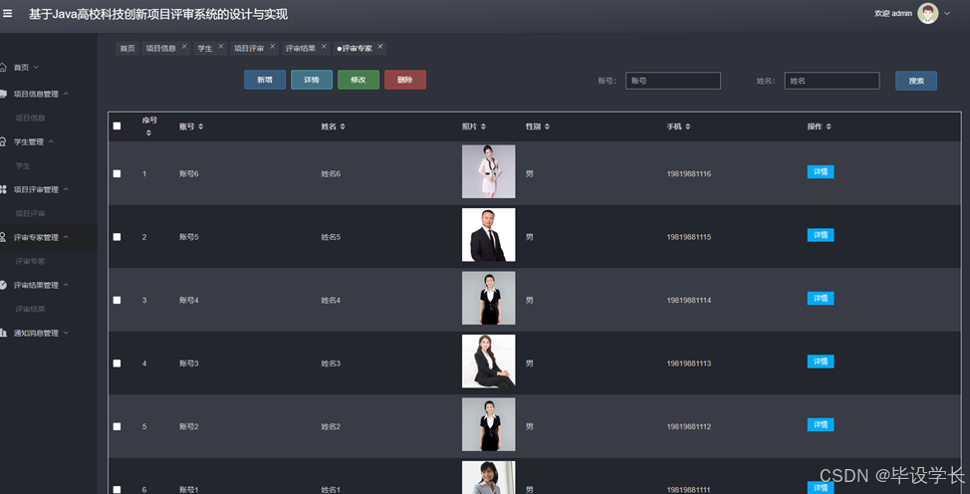Open 详情 for row 账号2
970x494 pixels.
821,424
